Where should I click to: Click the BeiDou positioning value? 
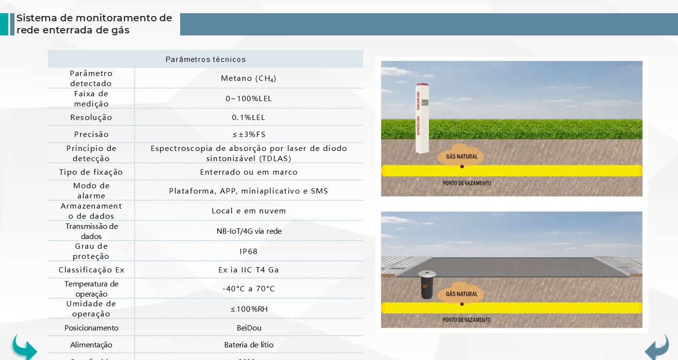coord(248,328)
